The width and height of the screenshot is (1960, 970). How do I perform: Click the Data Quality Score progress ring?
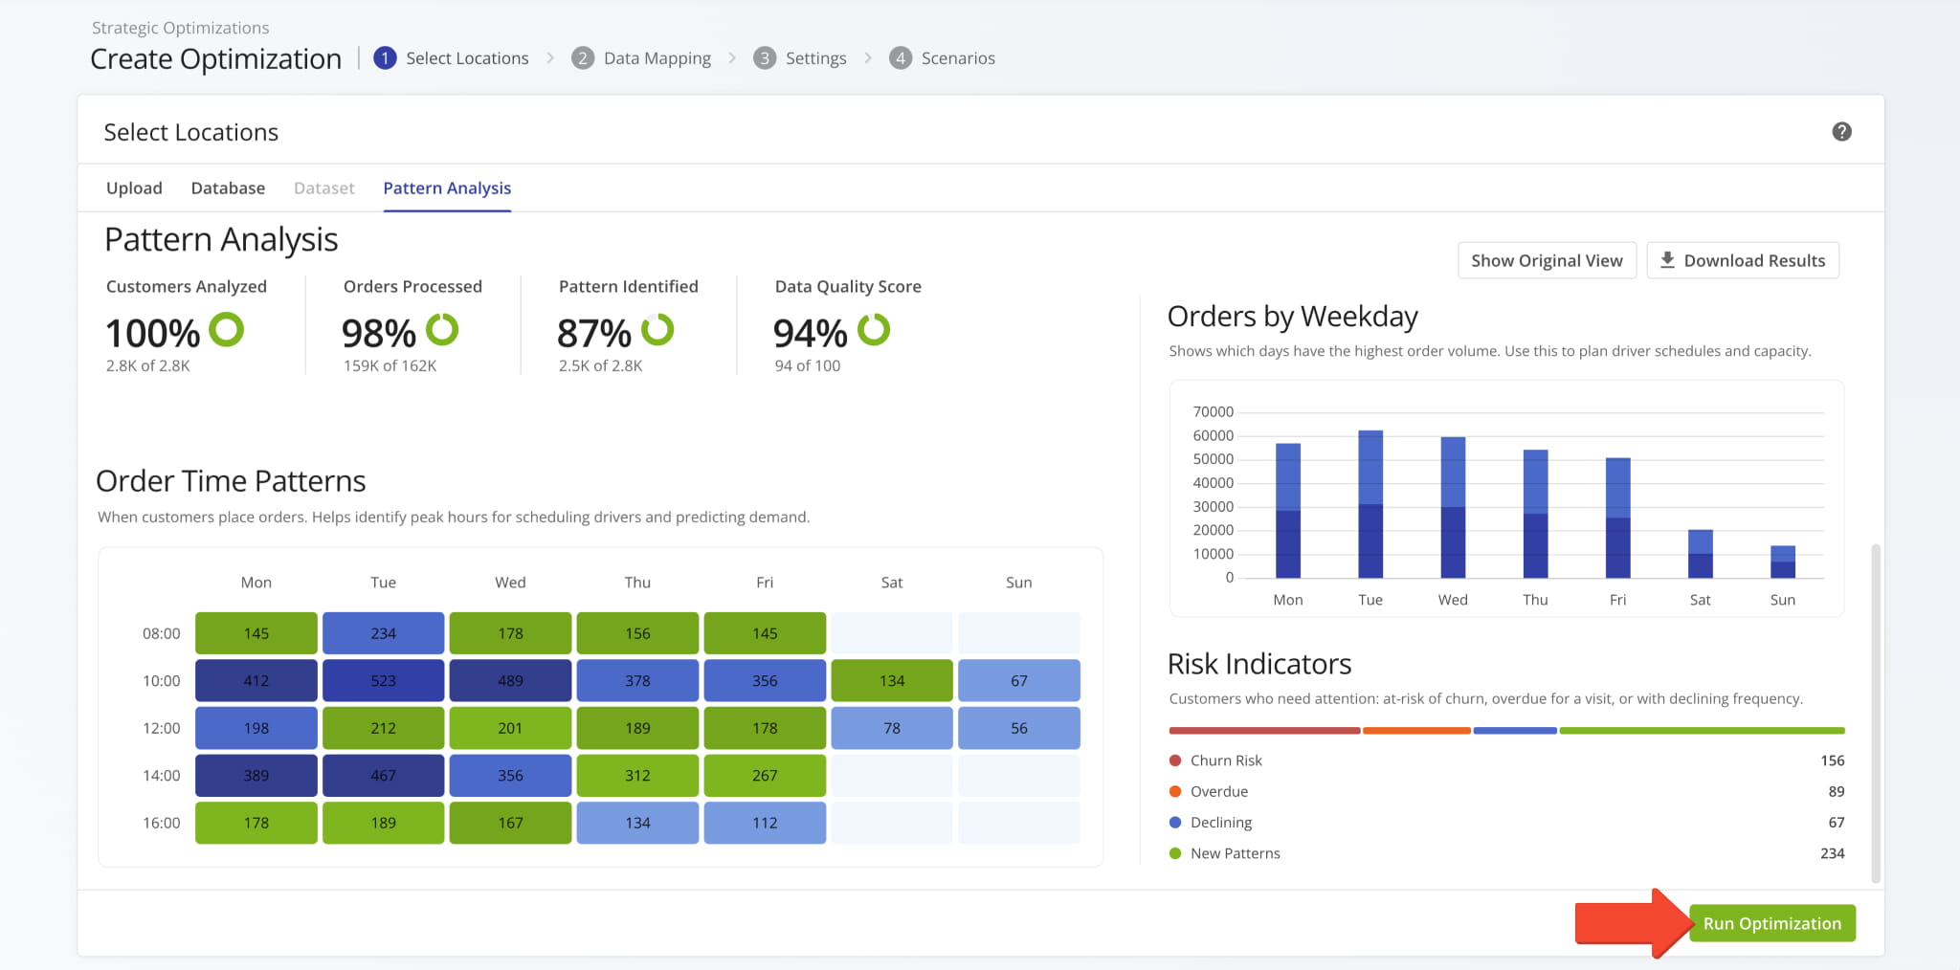pos(872,331)
